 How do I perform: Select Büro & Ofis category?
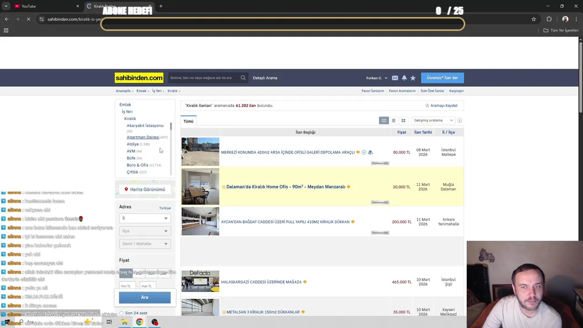138,165
